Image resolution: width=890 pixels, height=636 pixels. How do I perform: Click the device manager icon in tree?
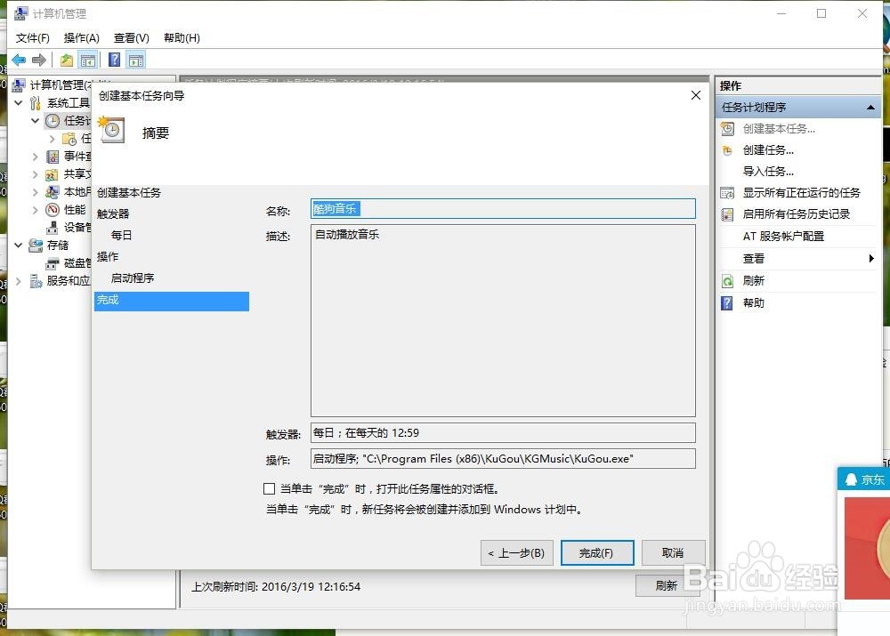53,228
